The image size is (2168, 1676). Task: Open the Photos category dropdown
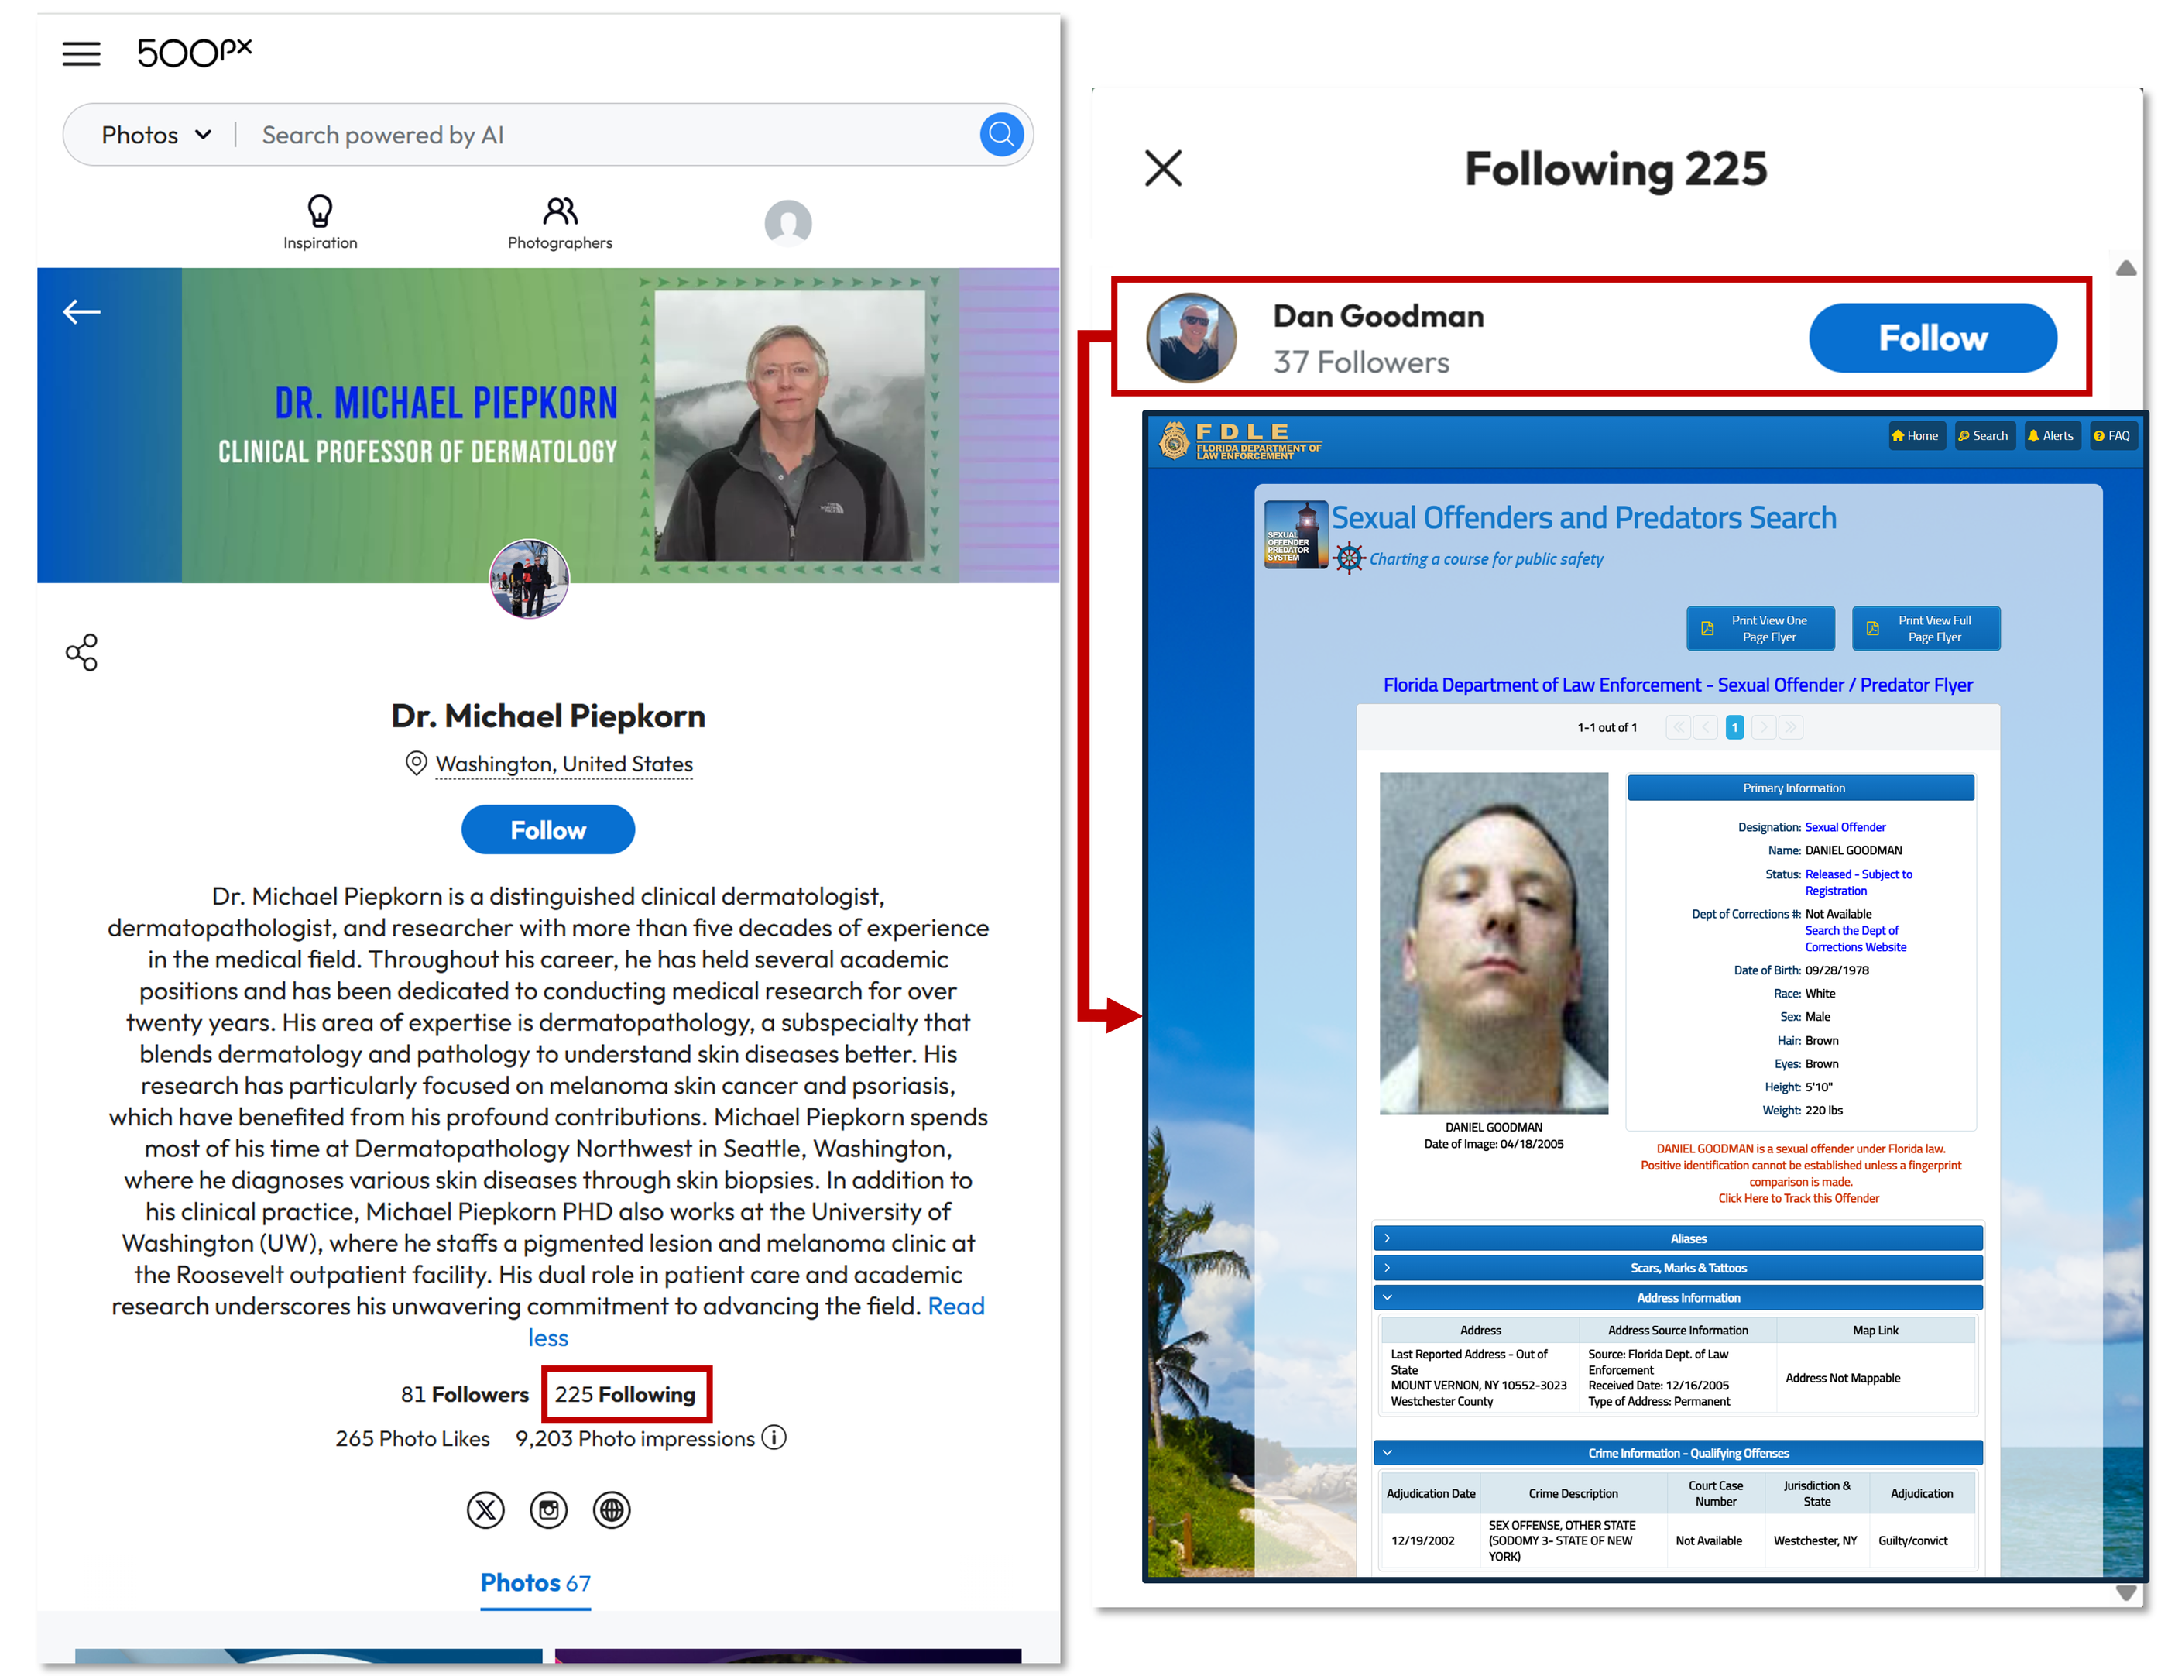click(157, 135)
